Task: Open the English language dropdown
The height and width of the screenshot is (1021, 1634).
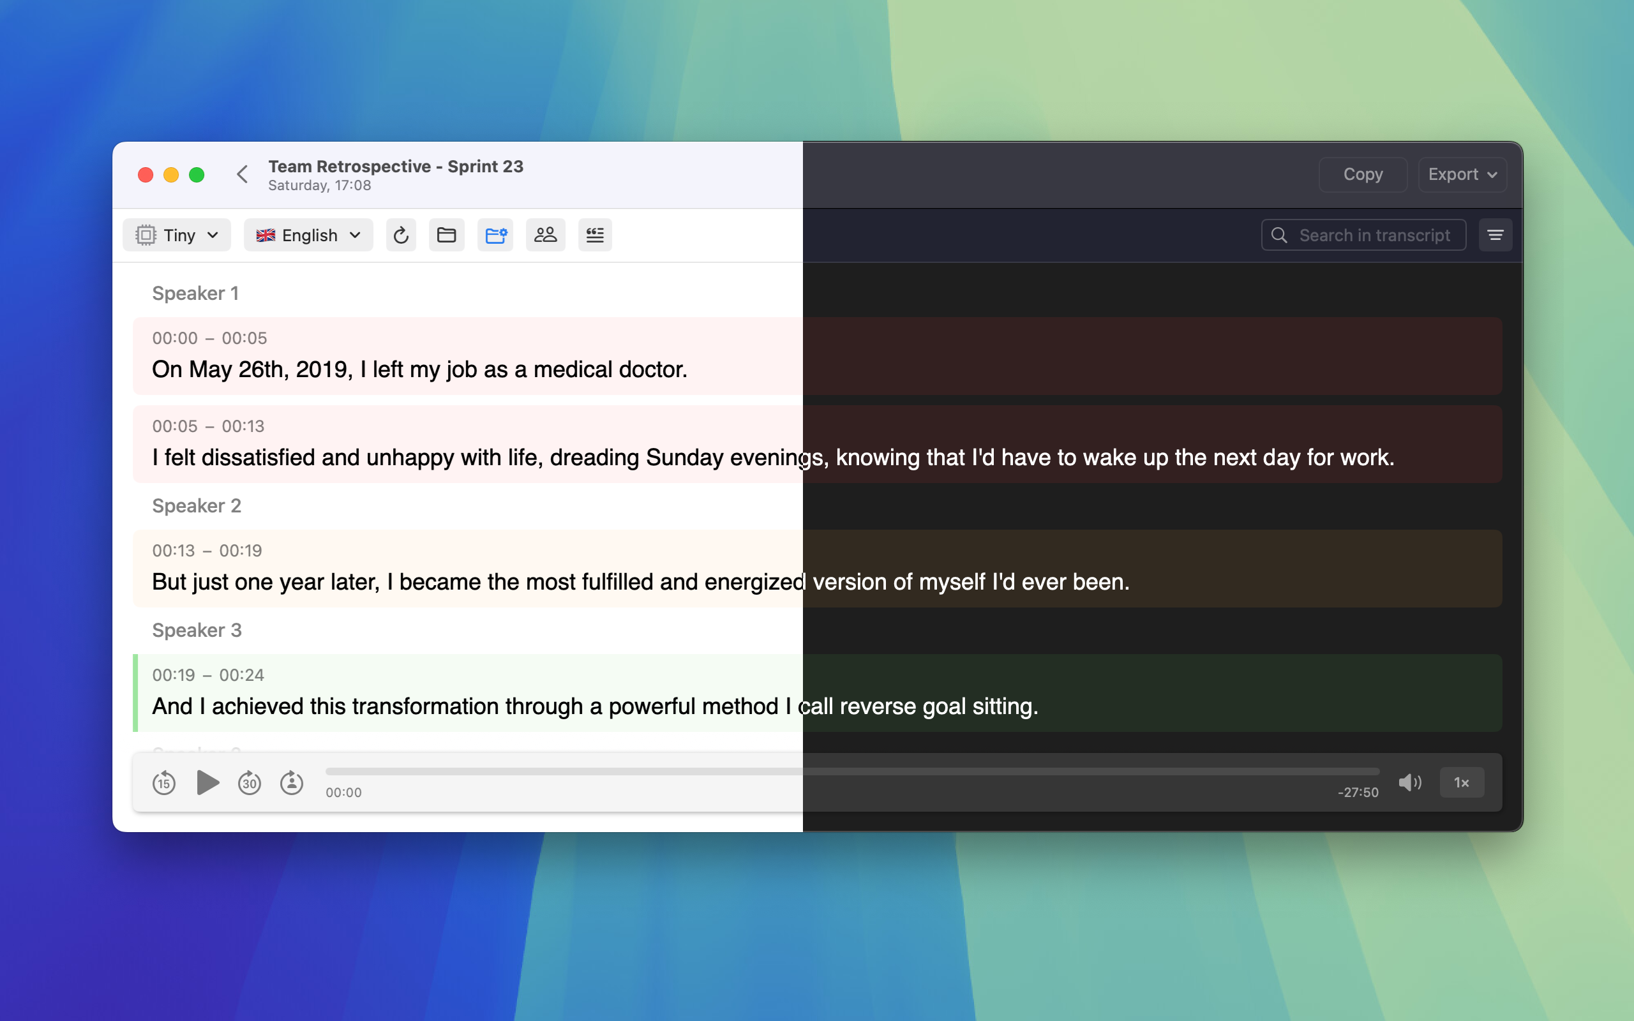Action: pos(308,235)
